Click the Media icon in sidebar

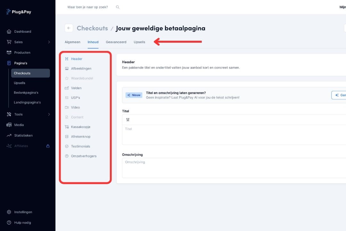click(9, 125)
